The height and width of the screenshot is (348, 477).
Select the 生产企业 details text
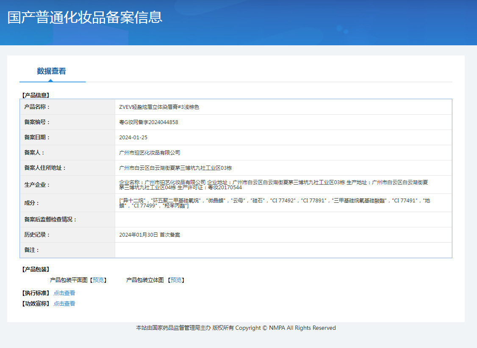point(274,185)
